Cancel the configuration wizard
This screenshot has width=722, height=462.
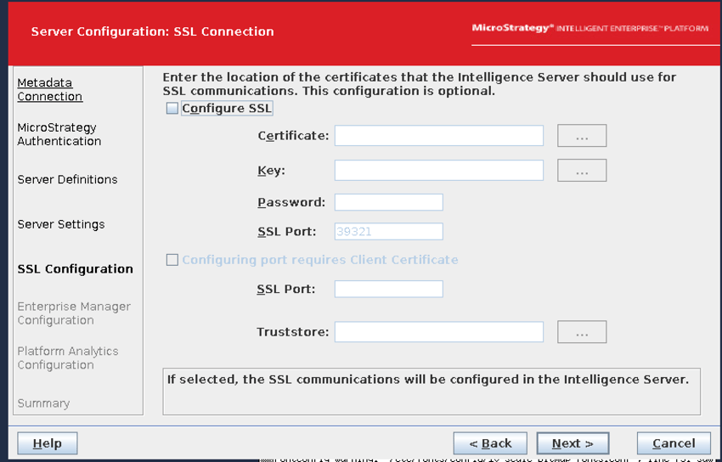pyautogui.click(x=674, y=443)
